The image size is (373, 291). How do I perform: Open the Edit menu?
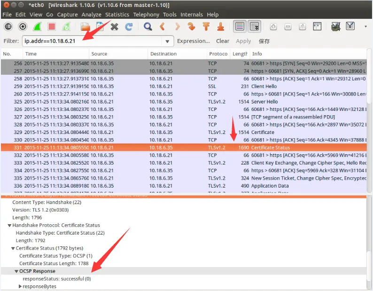click(x=21, y=15)
